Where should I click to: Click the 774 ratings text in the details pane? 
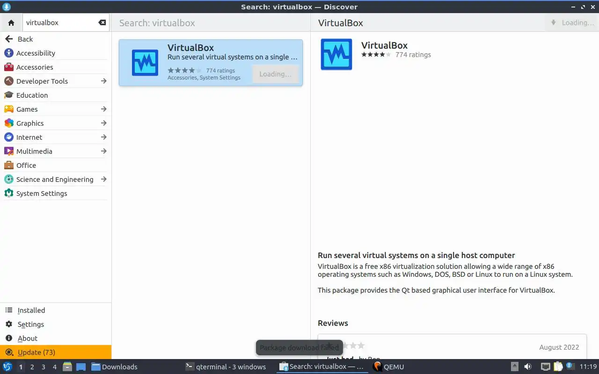pos(413,55)
